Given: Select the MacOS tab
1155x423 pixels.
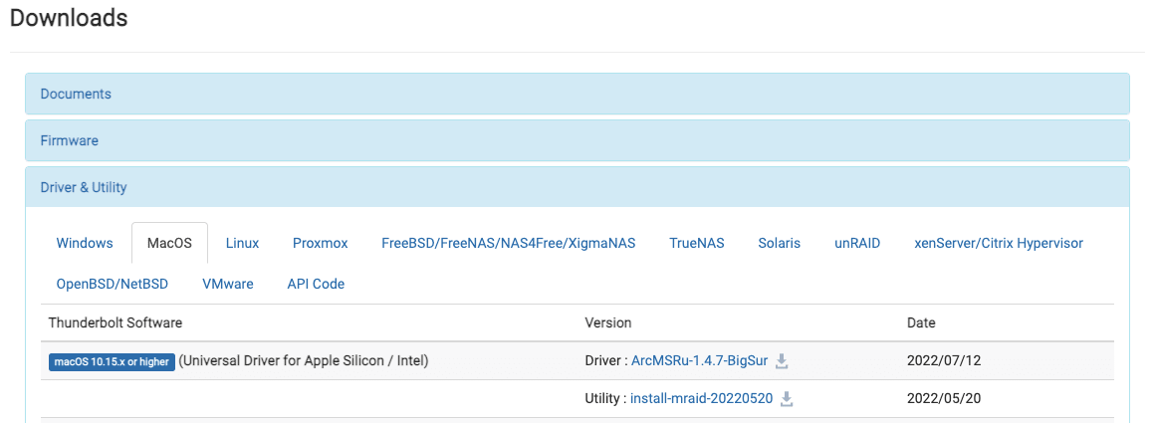Looking at the screenshot, I should [169, 243].
